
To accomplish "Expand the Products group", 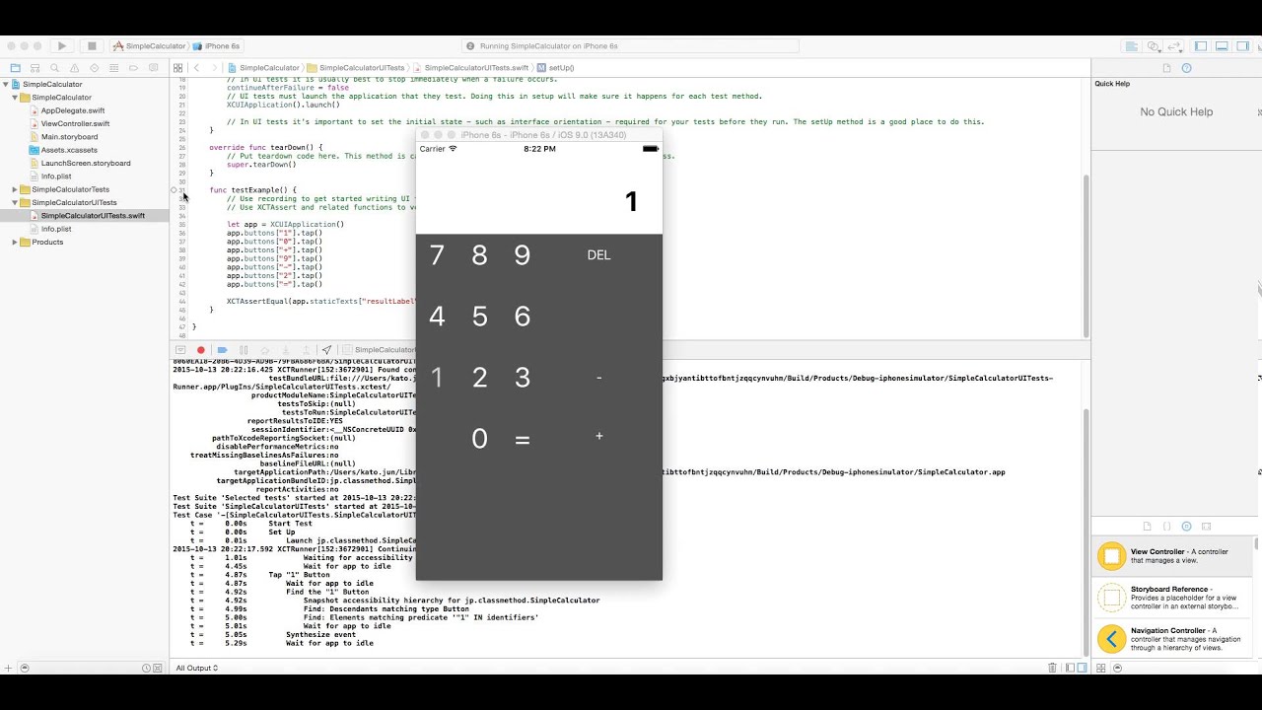I will point(15,243).
